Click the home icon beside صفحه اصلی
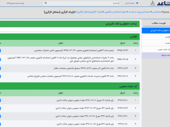The height and width of the screenshot is (127, 170). 137,3
